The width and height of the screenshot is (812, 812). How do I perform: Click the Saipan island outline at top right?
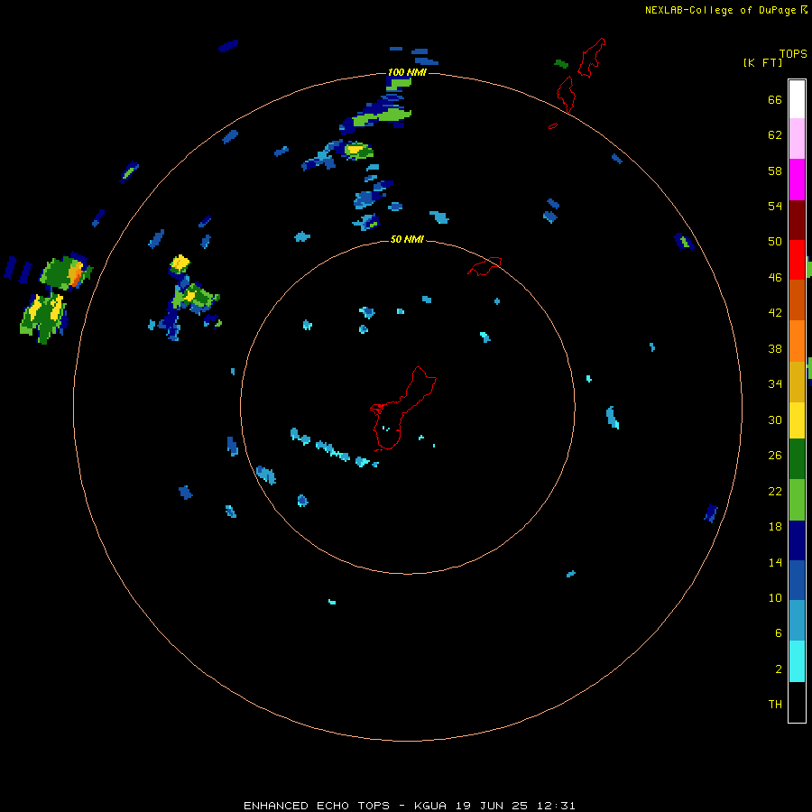[x=591, y=58]
